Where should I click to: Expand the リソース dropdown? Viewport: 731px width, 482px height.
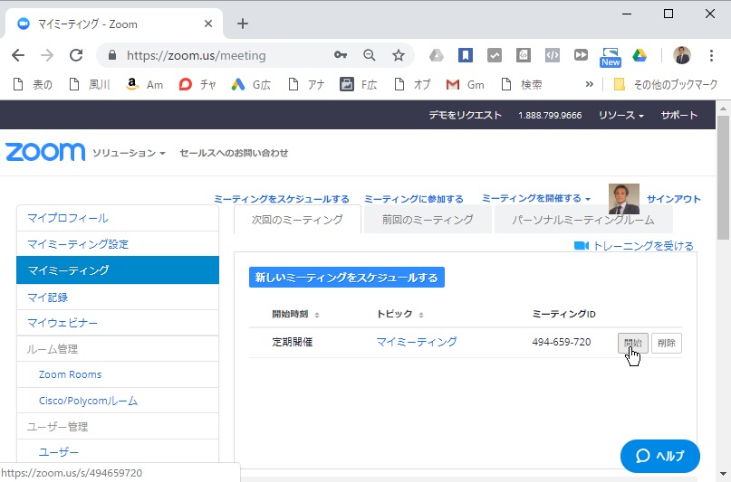(621, 115)
